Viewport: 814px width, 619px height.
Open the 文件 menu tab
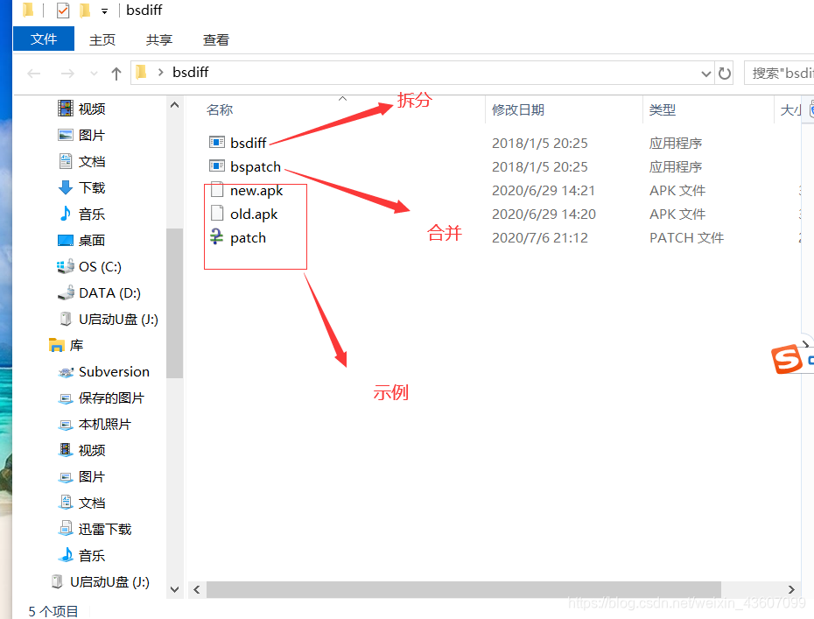(x=44, y=39)
